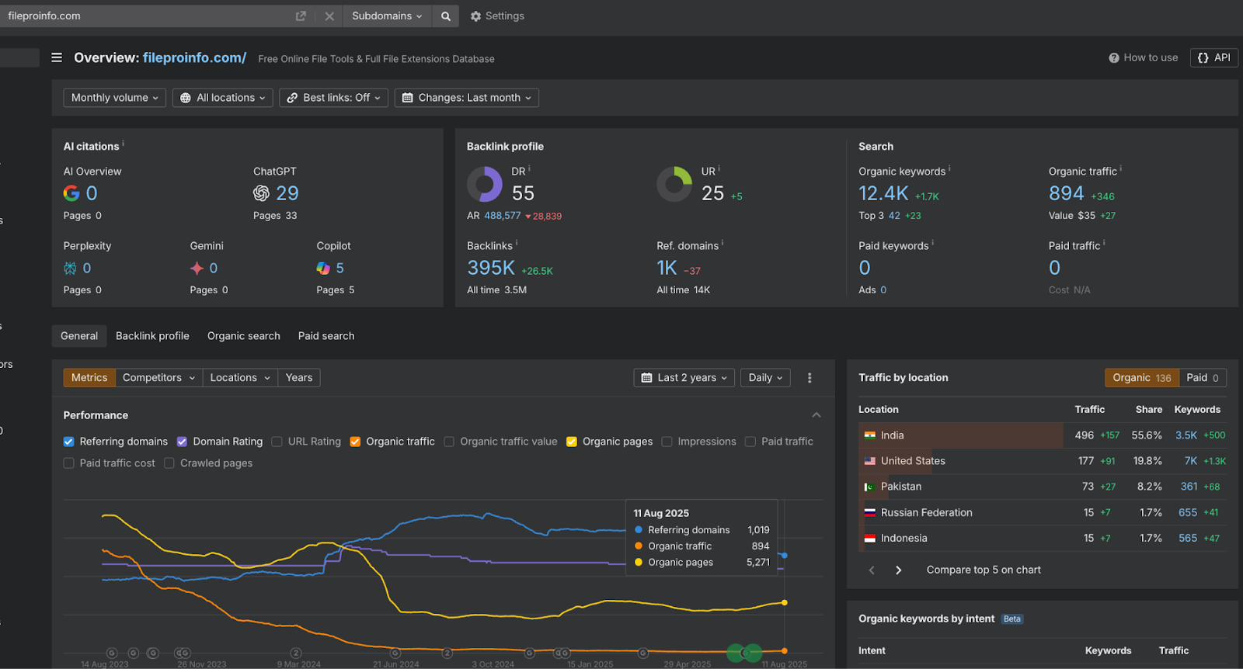
Task: Open the Daily interval dropdown
Action: pyautogui.click(x=765, y=378)
